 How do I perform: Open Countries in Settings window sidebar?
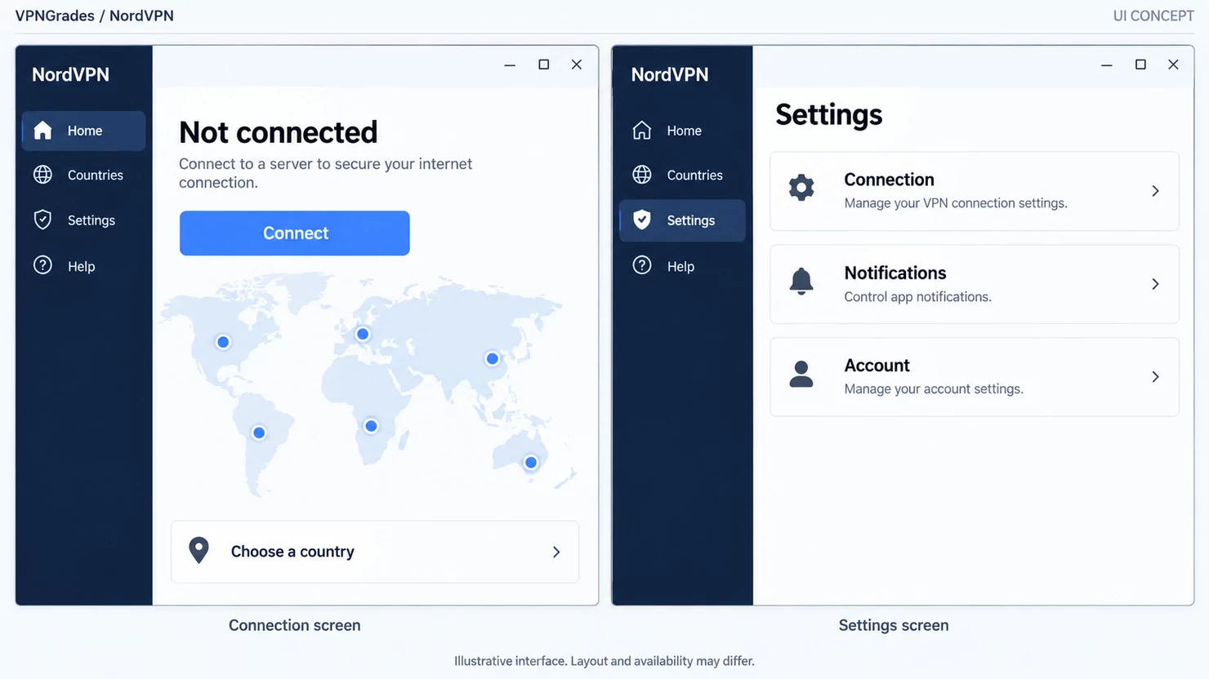coord(682,175)
